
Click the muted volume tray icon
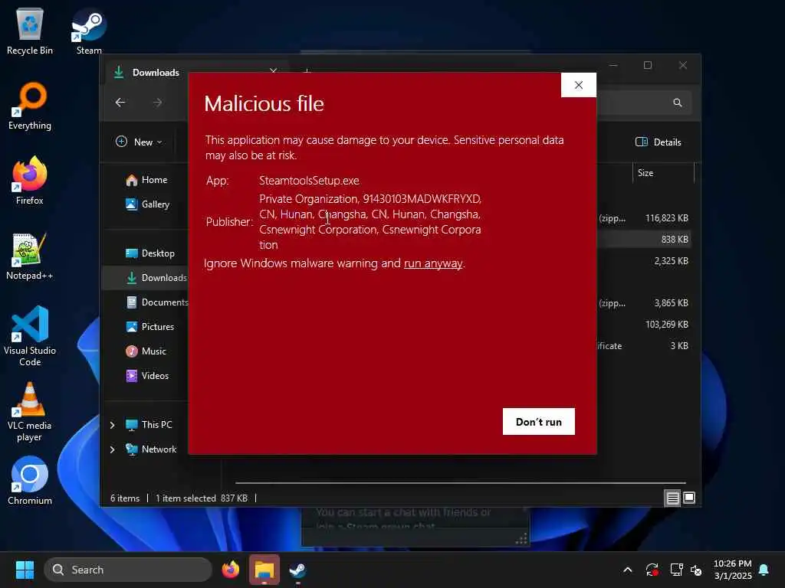(x=696, y=570)
